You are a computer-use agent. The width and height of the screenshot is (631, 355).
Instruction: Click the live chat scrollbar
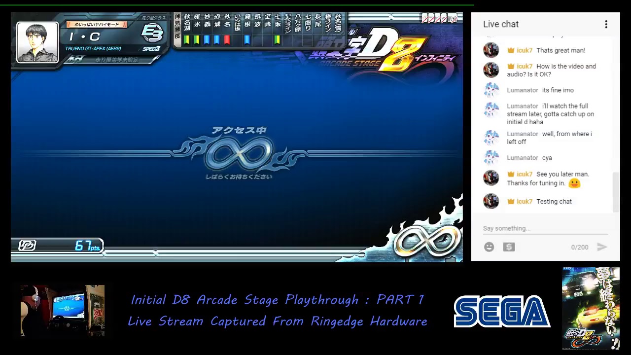616,192
